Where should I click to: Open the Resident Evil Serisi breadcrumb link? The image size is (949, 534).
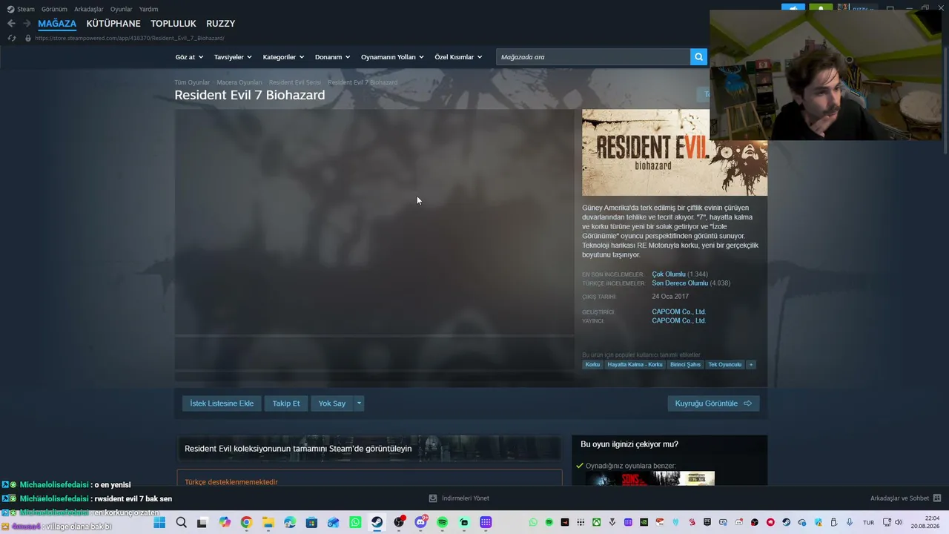(x=295, y=82)
